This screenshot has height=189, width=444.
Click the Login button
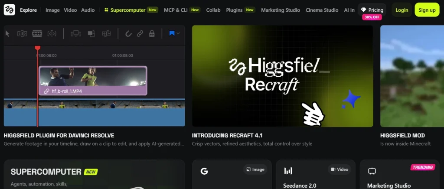(402, 10)
